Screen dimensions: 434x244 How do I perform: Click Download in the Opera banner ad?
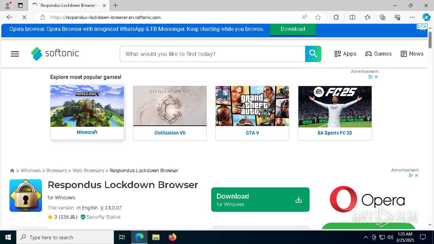tap(293, 29)
